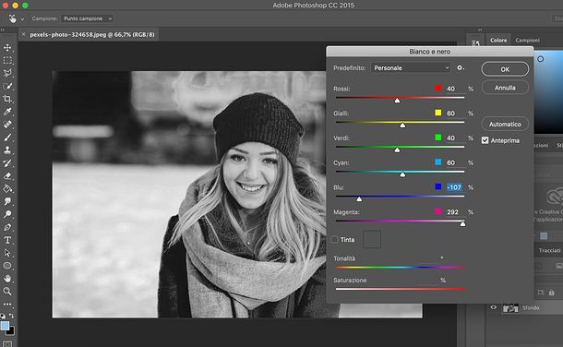Click the Blu slider handle
This screenshot has width=563, height=347.
[359, 199]
